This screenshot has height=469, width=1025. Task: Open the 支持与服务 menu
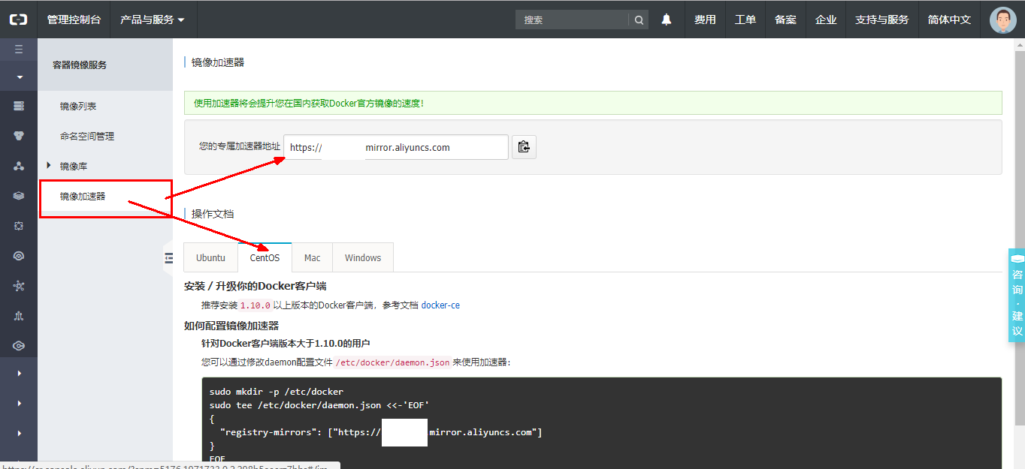pos(881,20)
